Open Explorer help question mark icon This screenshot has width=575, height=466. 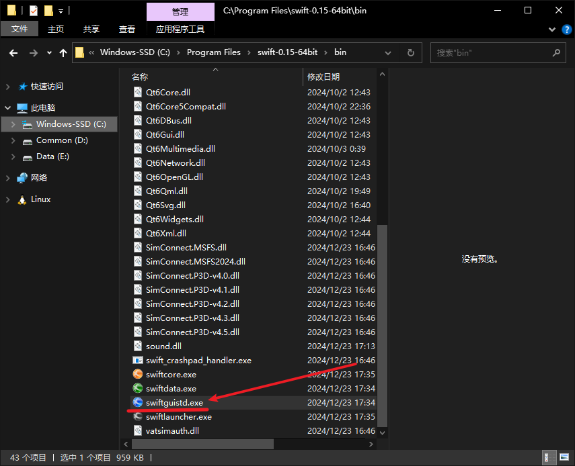pos(566,30)
